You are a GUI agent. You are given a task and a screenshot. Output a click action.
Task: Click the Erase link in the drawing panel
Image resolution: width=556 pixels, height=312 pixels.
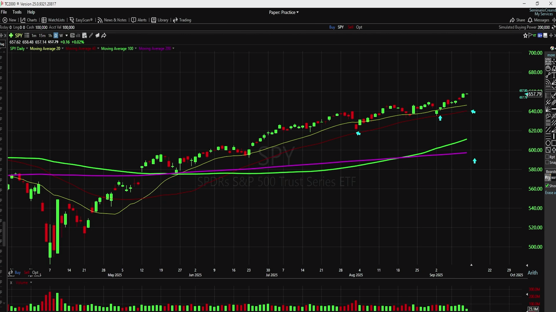click(x=550, y=193)
